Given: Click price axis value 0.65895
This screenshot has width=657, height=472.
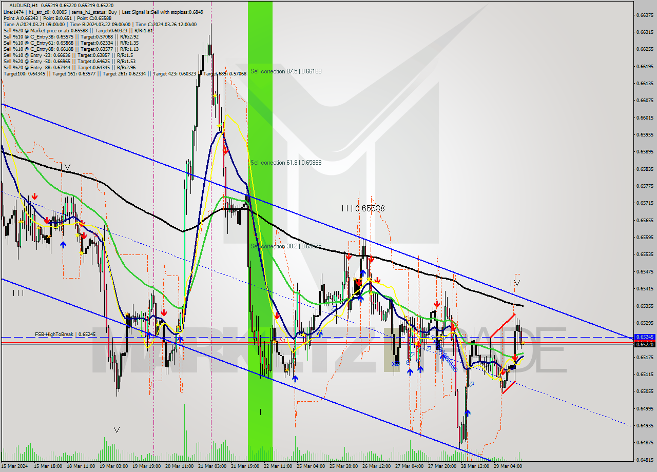Looking at the screenshot, I should [645, 152].
